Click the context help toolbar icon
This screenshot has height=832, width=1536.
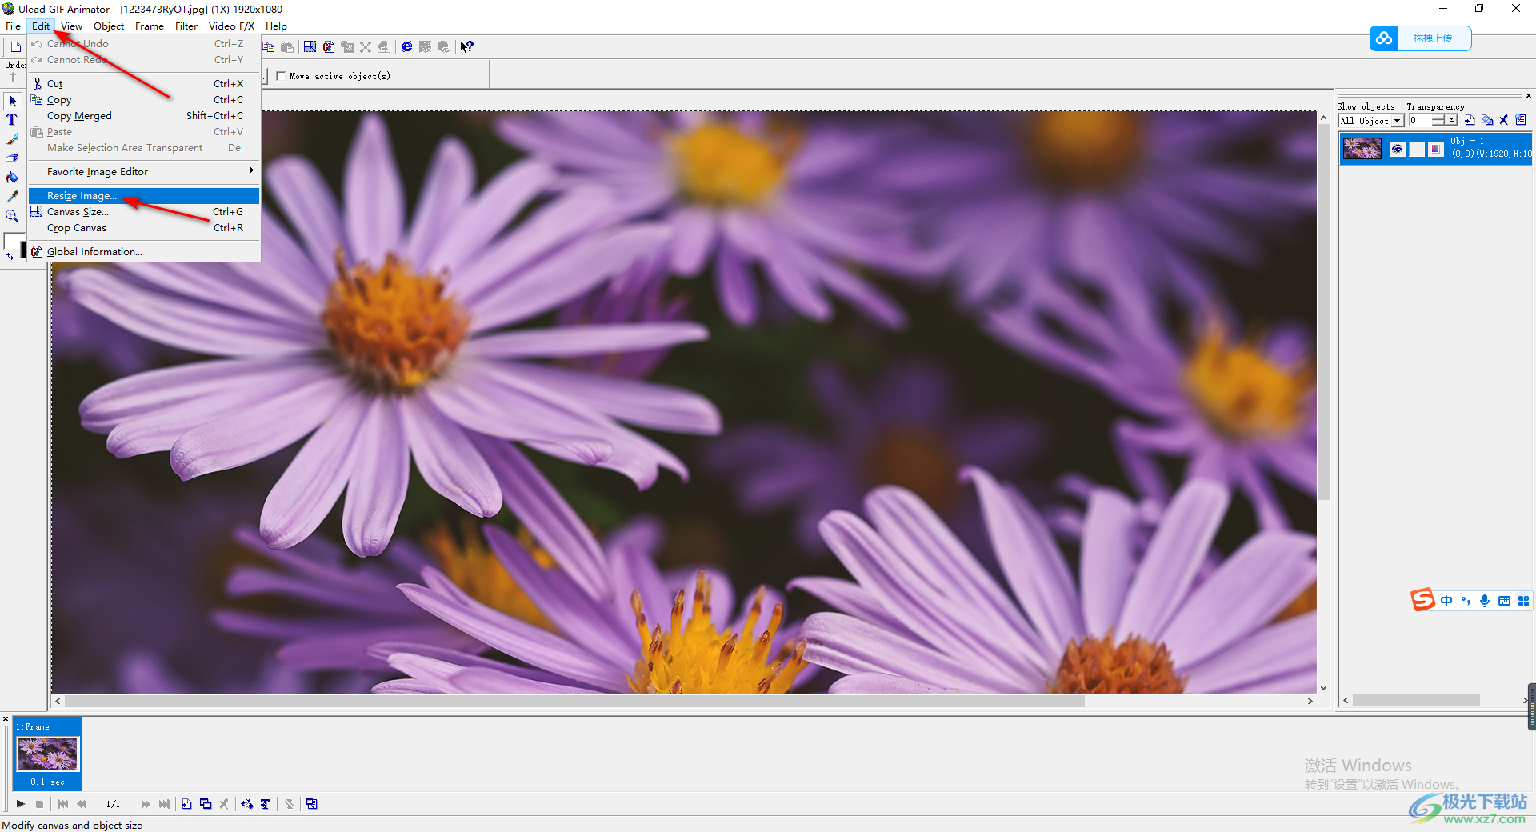(467, 47)
